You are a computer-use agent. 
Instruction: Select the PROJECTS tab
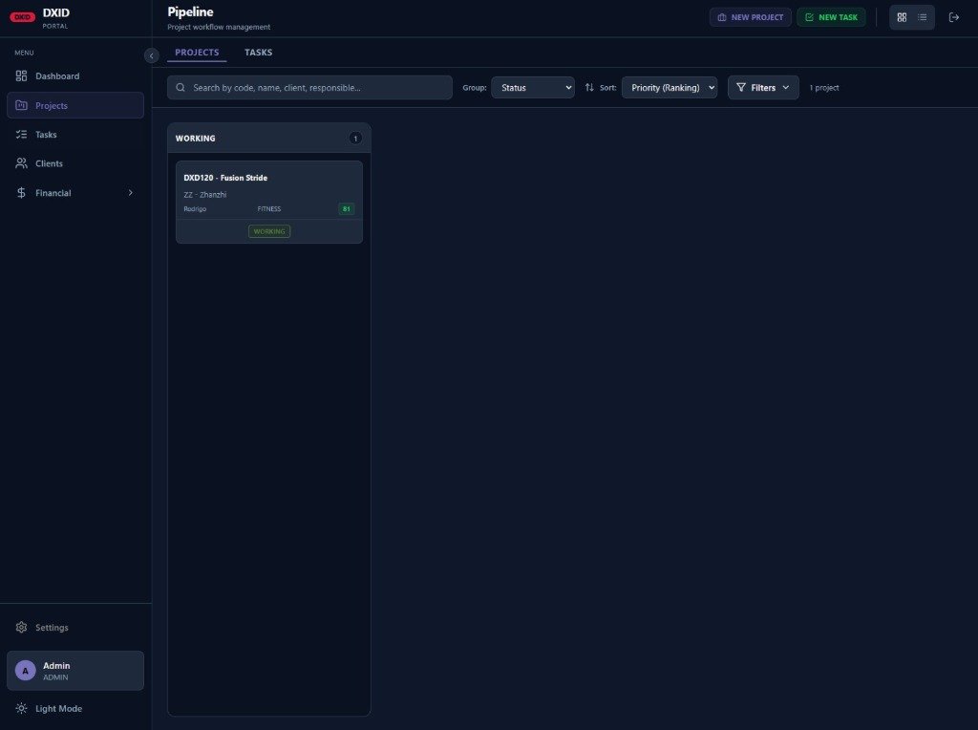pos(196,52)
